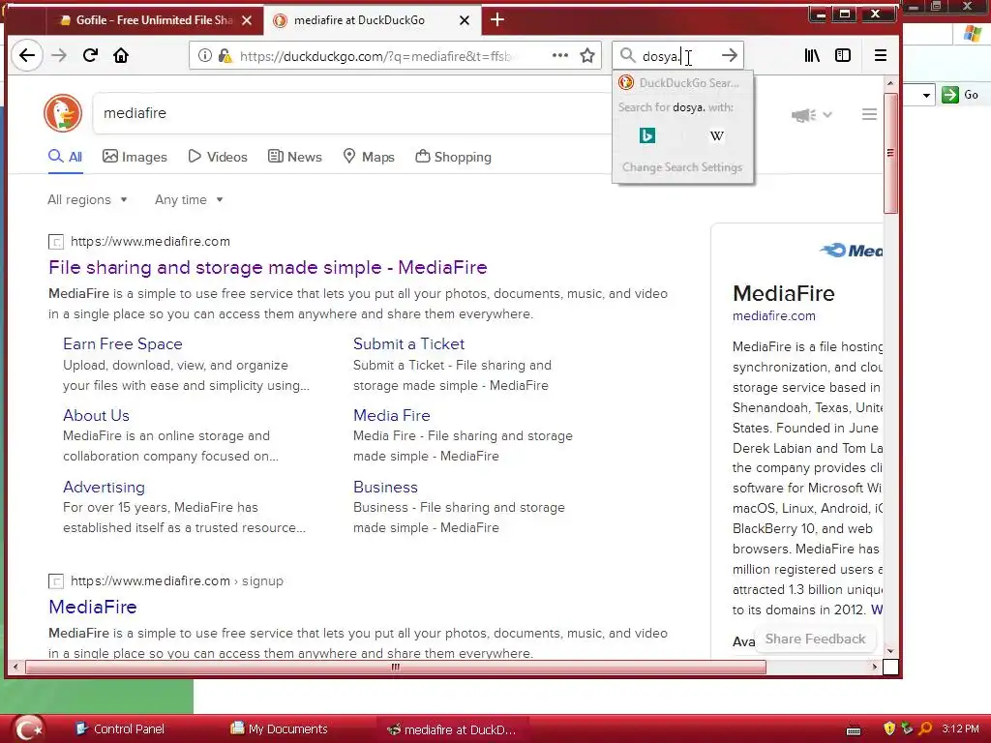Click the forward navigation arrow

[x=59, y=55]
